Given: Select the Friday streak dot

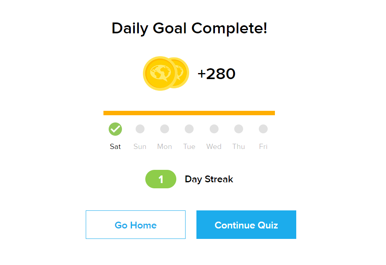Looking at the screenshot, I should (263, 129).
